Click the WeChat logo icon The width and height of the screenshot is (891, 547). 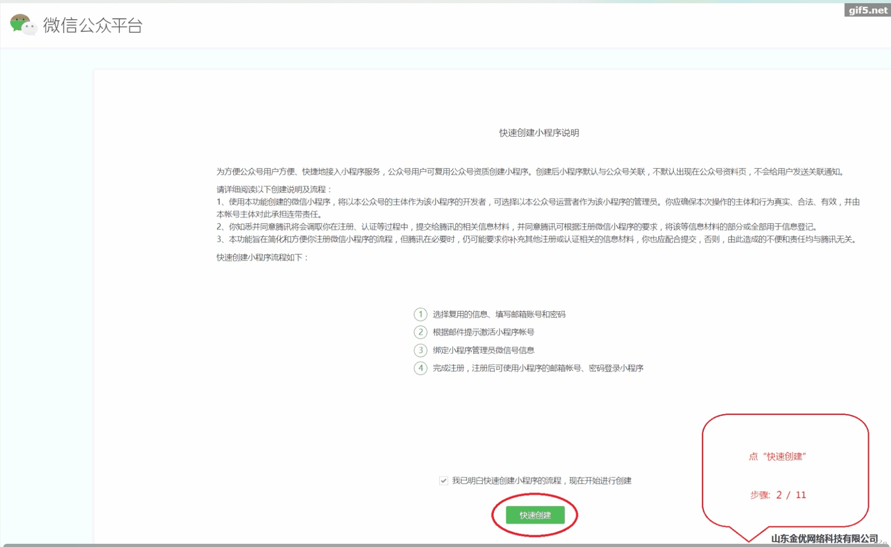tap(23, 24)
